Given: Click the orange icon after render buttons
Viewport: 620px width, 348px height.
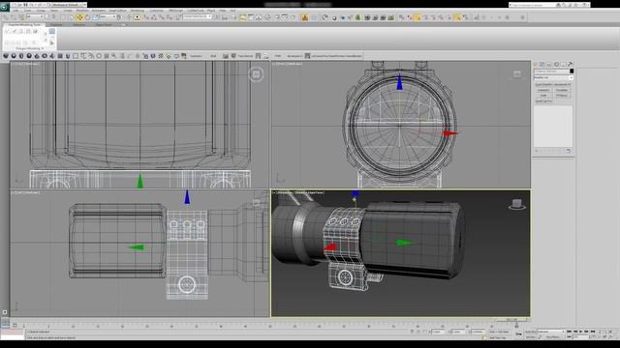Looking at the screenshot, I should [304, 17].
